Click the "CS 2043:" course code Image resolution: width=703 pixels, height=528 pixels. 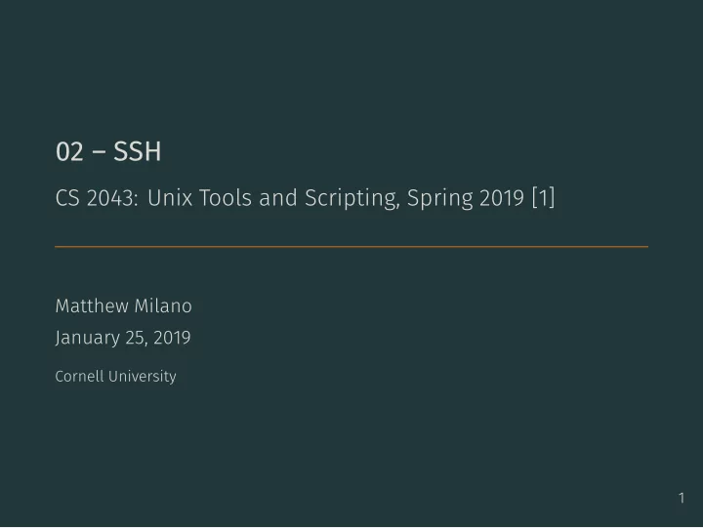point(97,198)
